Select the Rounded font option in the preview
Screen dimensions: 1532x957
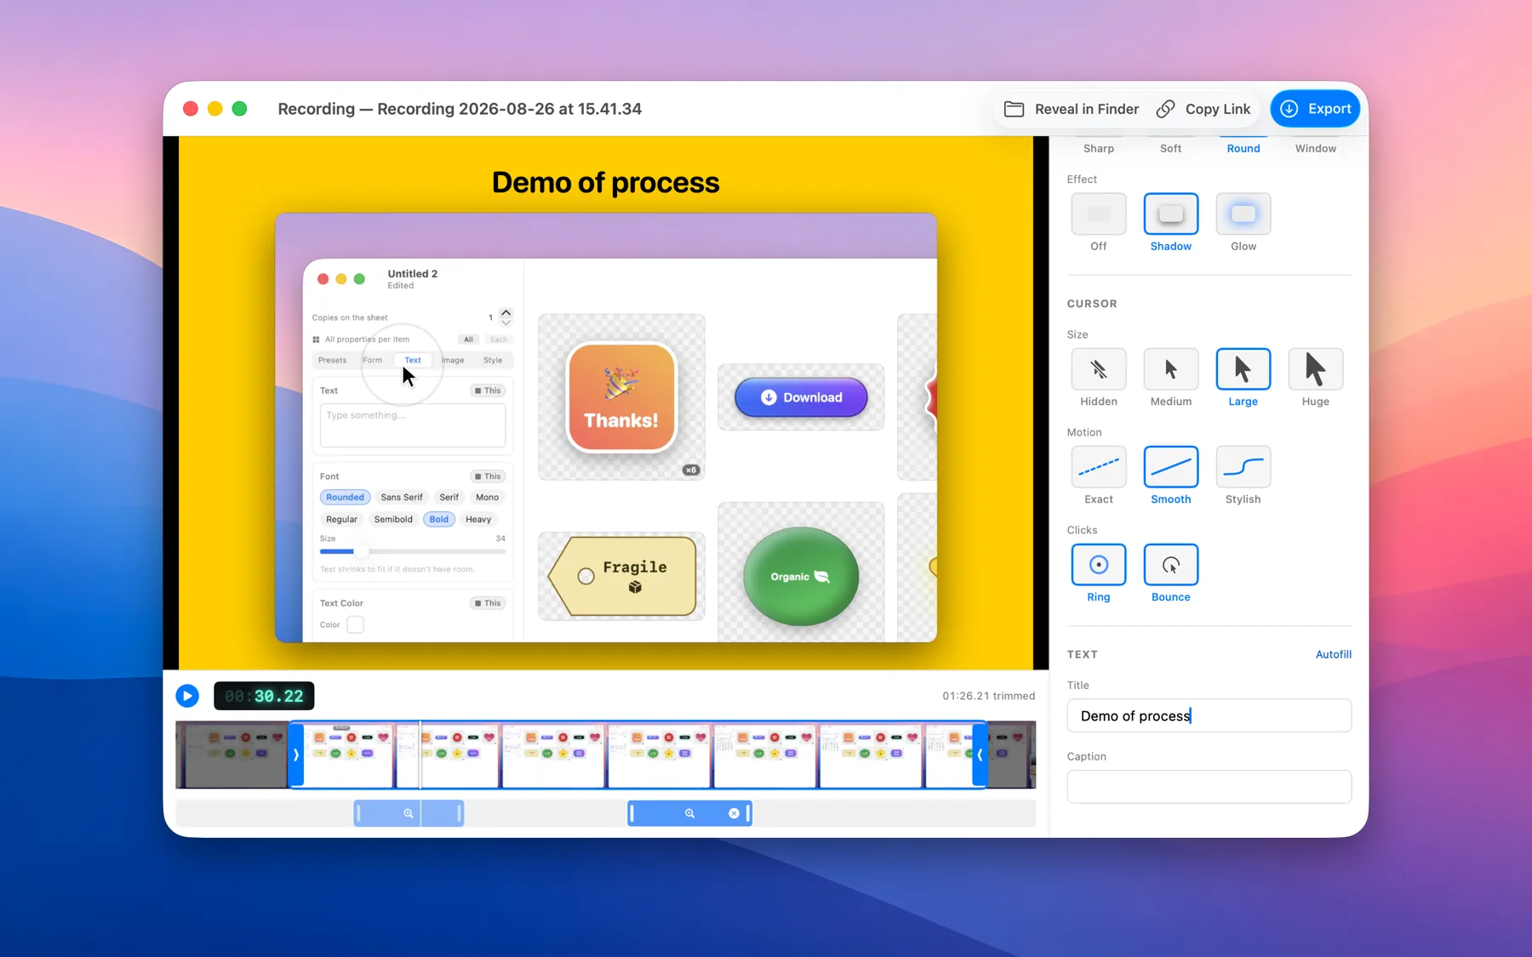(345, 497)
